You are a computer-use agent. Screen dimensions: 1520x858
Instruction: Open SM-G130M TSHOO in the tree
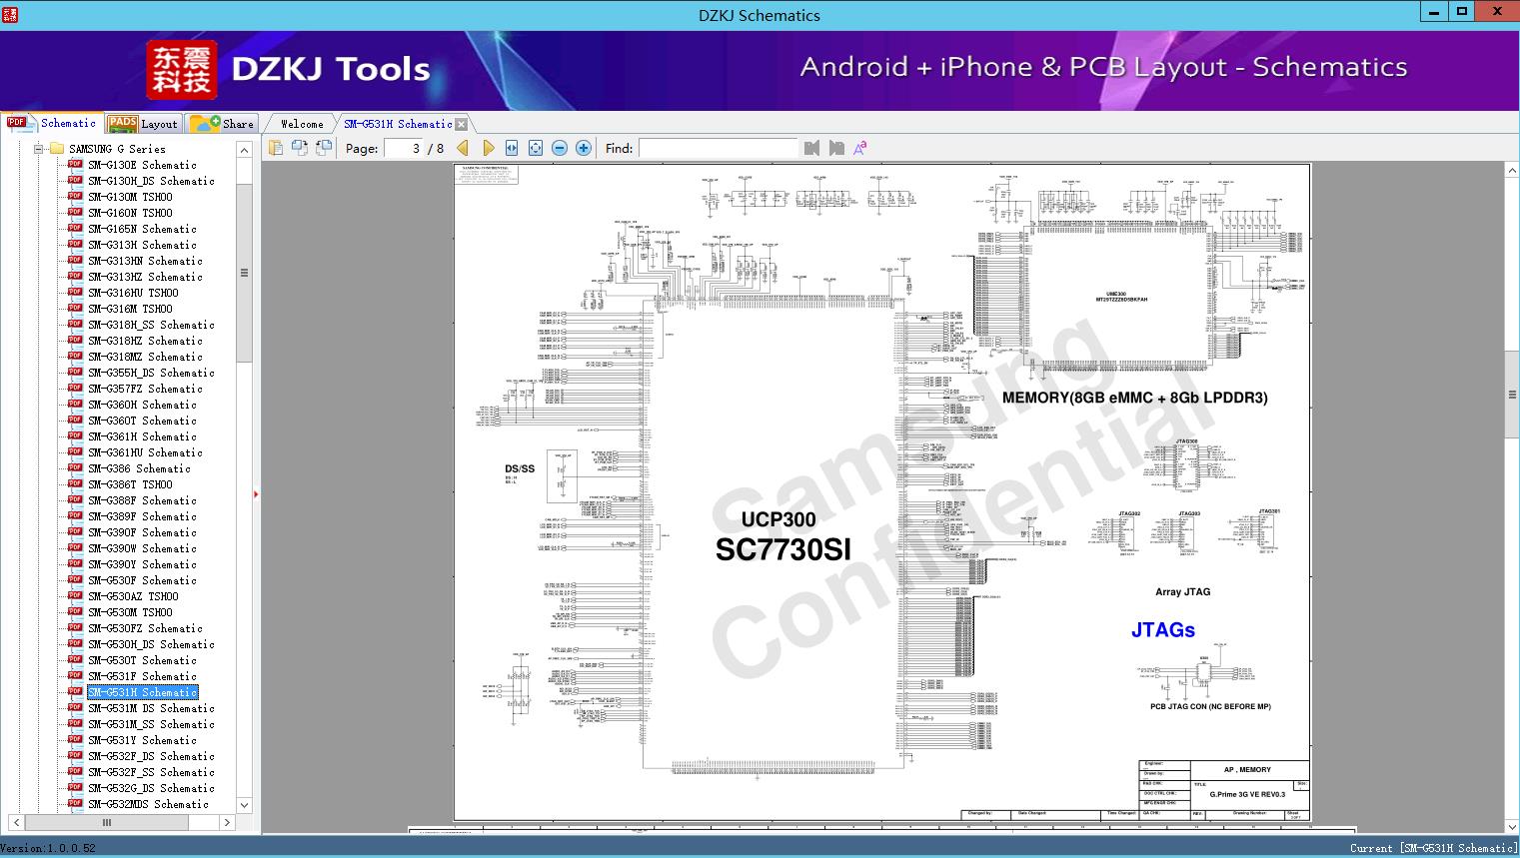click(x=130, y=197)
